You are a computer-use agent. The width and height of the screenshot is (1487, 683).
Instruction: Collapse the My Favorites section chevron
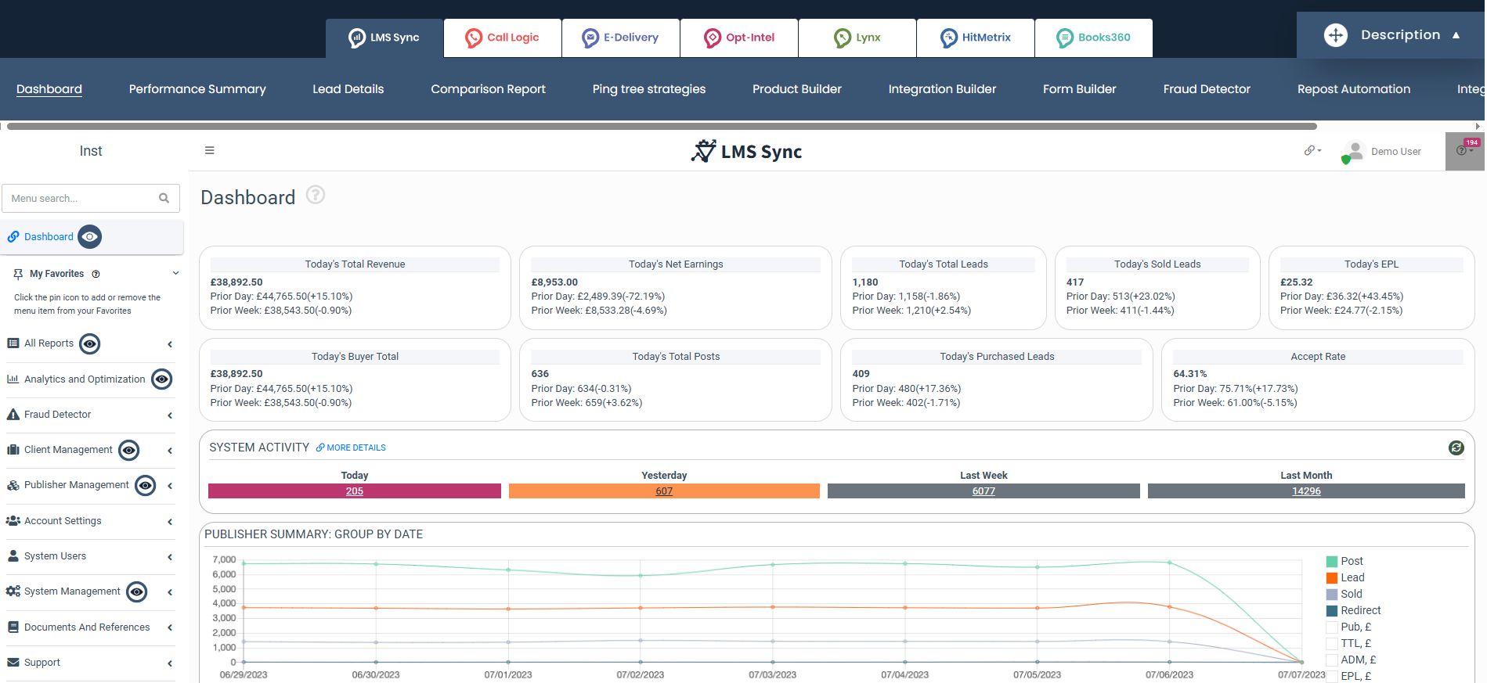click(175, 273)
